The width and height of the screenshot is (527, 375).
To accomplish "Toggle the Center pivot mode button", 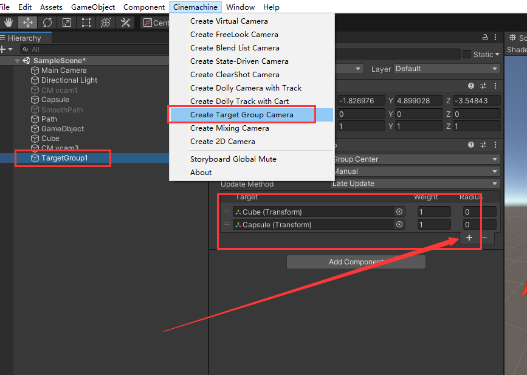I will pos(155,22).
